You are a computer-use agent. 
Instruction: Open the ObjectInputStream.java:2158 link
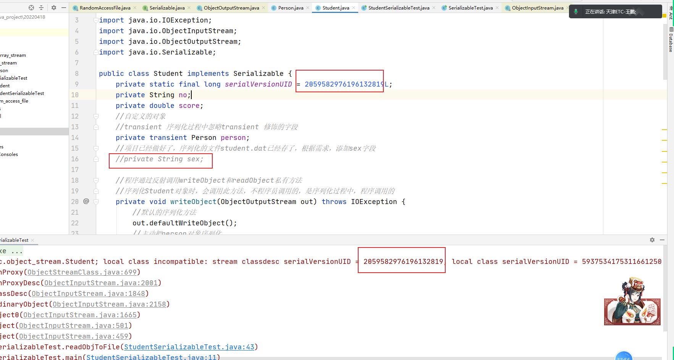point(109,304)
